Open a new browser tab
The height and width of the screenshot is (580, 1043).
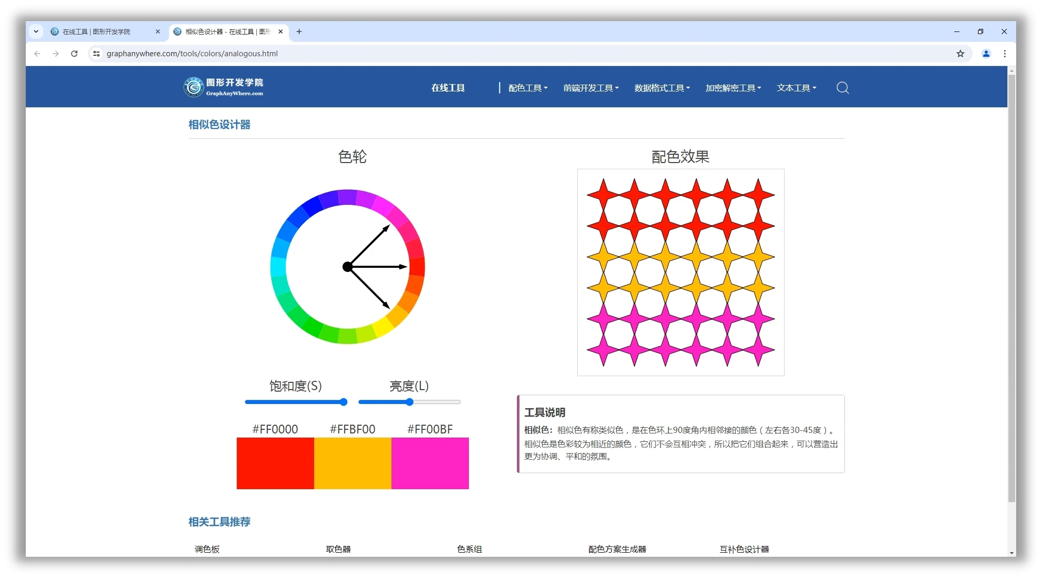tap(299, 31)
